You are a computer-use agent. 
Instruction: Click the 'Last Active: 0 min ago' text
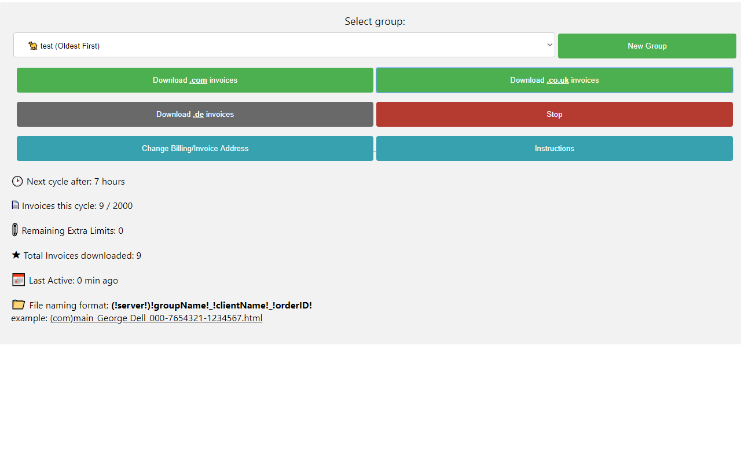pos(74,281)
